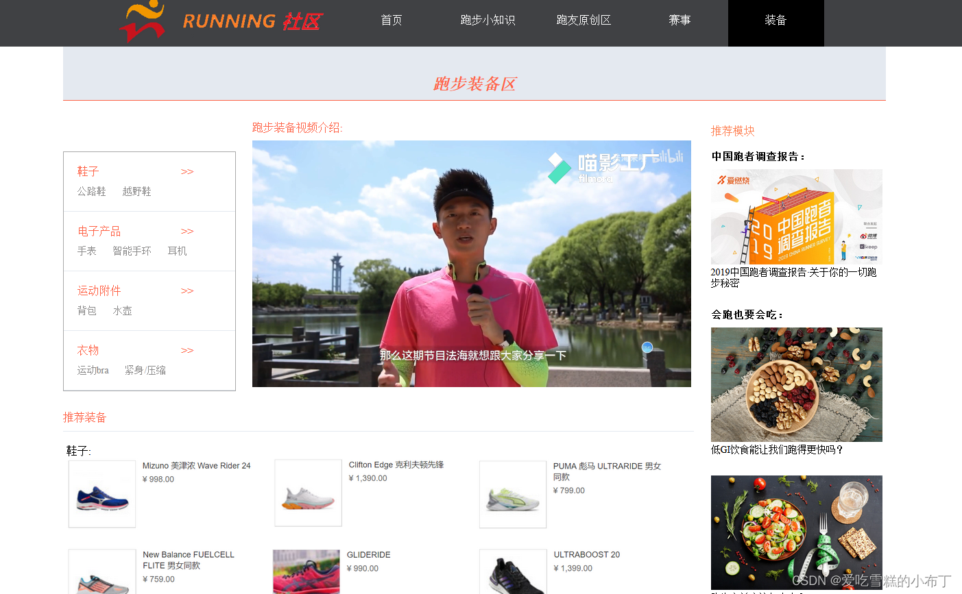Open the 跑步小知识 nav item
The image size is (962, 594).
coord(488,21)
